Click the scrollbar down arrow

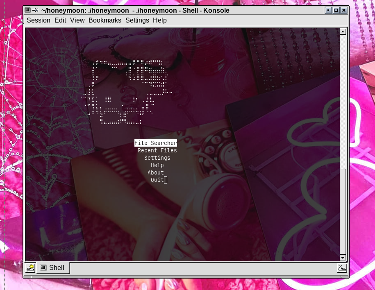(343, 258)
